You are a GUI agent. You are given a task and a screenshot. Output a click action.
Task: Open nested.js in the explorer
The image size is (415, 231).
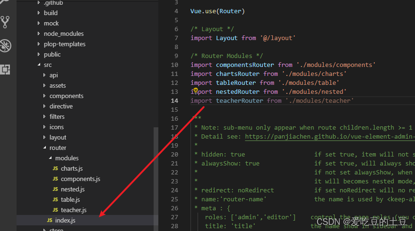73,190
